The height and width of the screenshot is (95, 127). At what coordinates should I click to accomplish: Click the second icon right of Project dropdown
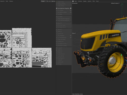pyautogui.click(x=51, y=1)
